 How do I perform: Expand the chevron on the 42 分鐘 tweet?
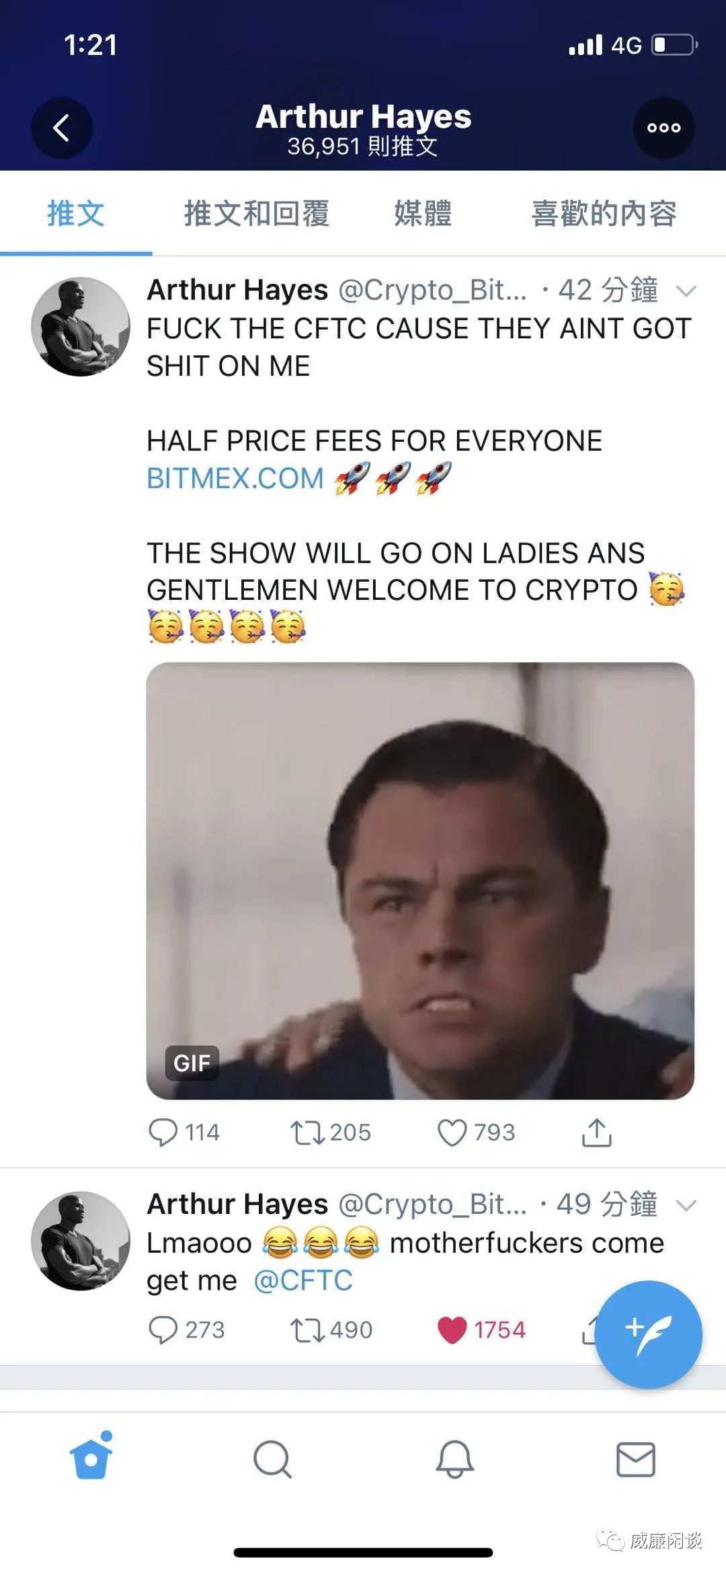tap(686, 291)
